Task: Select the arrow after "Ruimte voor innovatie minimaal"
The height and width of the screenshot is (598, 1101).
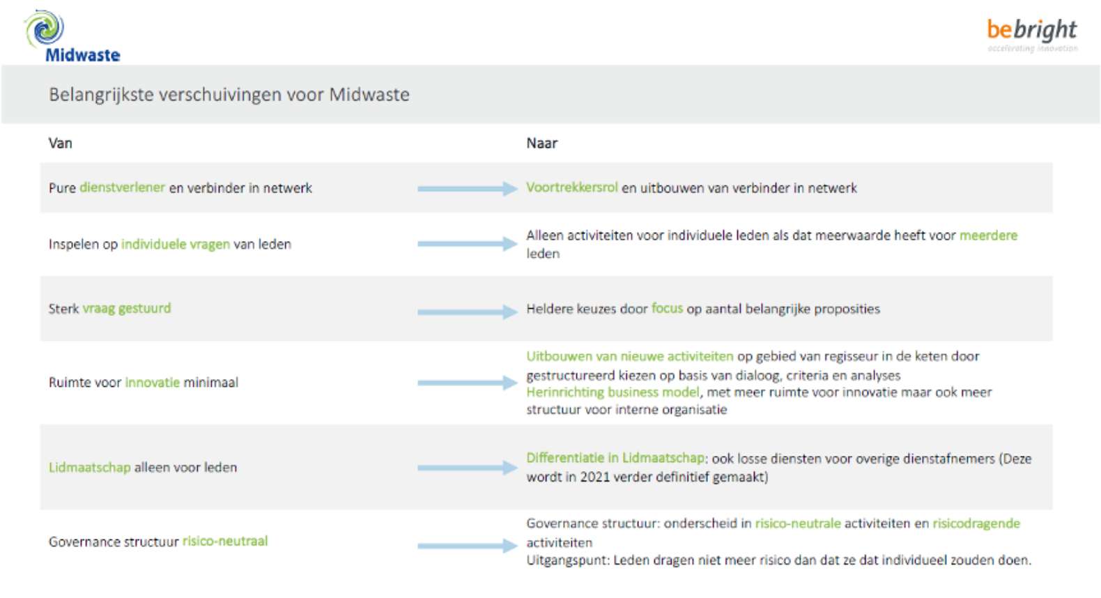Action: click(x=467, y=383)
